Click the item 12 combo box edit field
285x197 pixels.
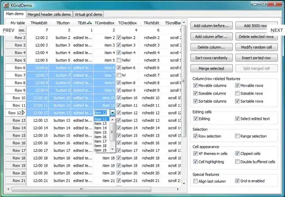pos(102,113)
